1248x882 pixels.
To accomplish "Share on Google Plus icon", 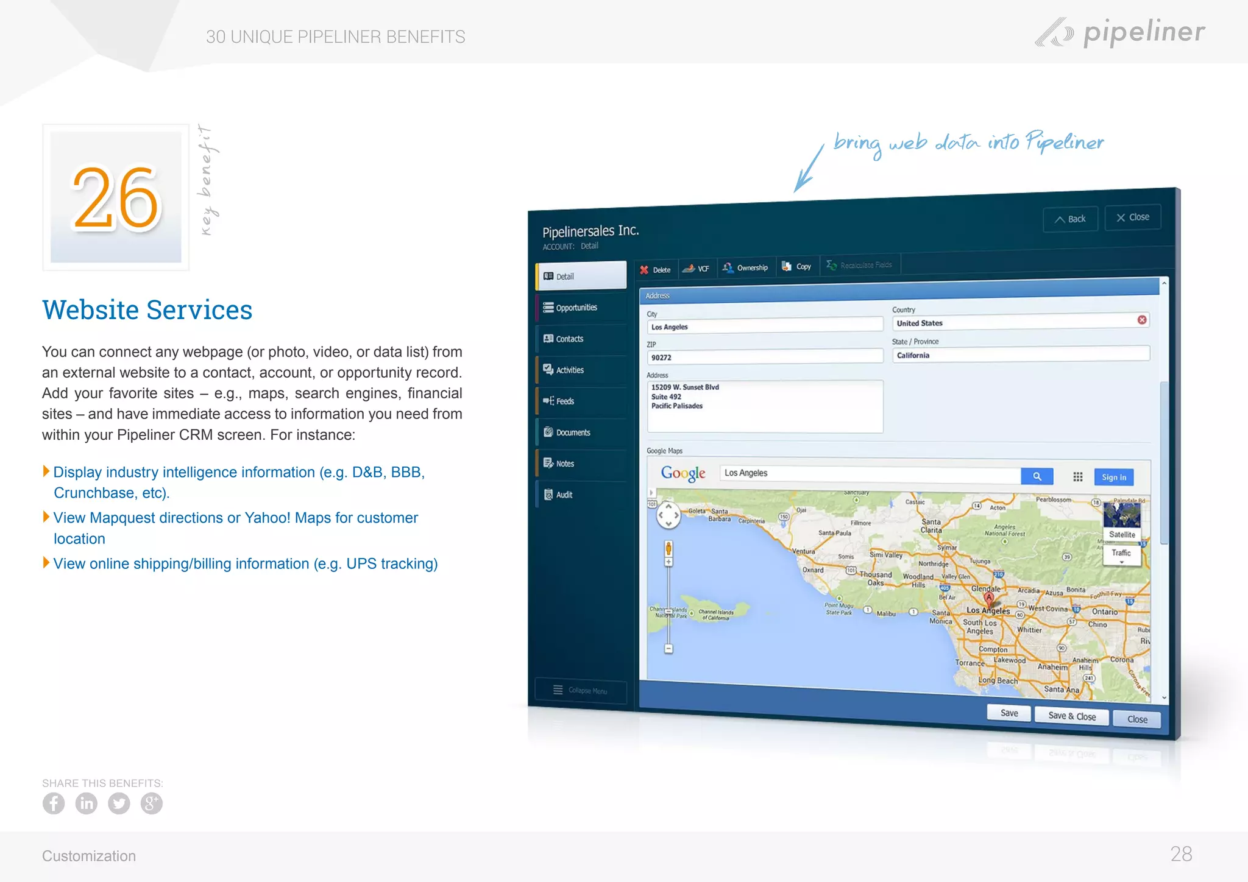I will point(152,803).
